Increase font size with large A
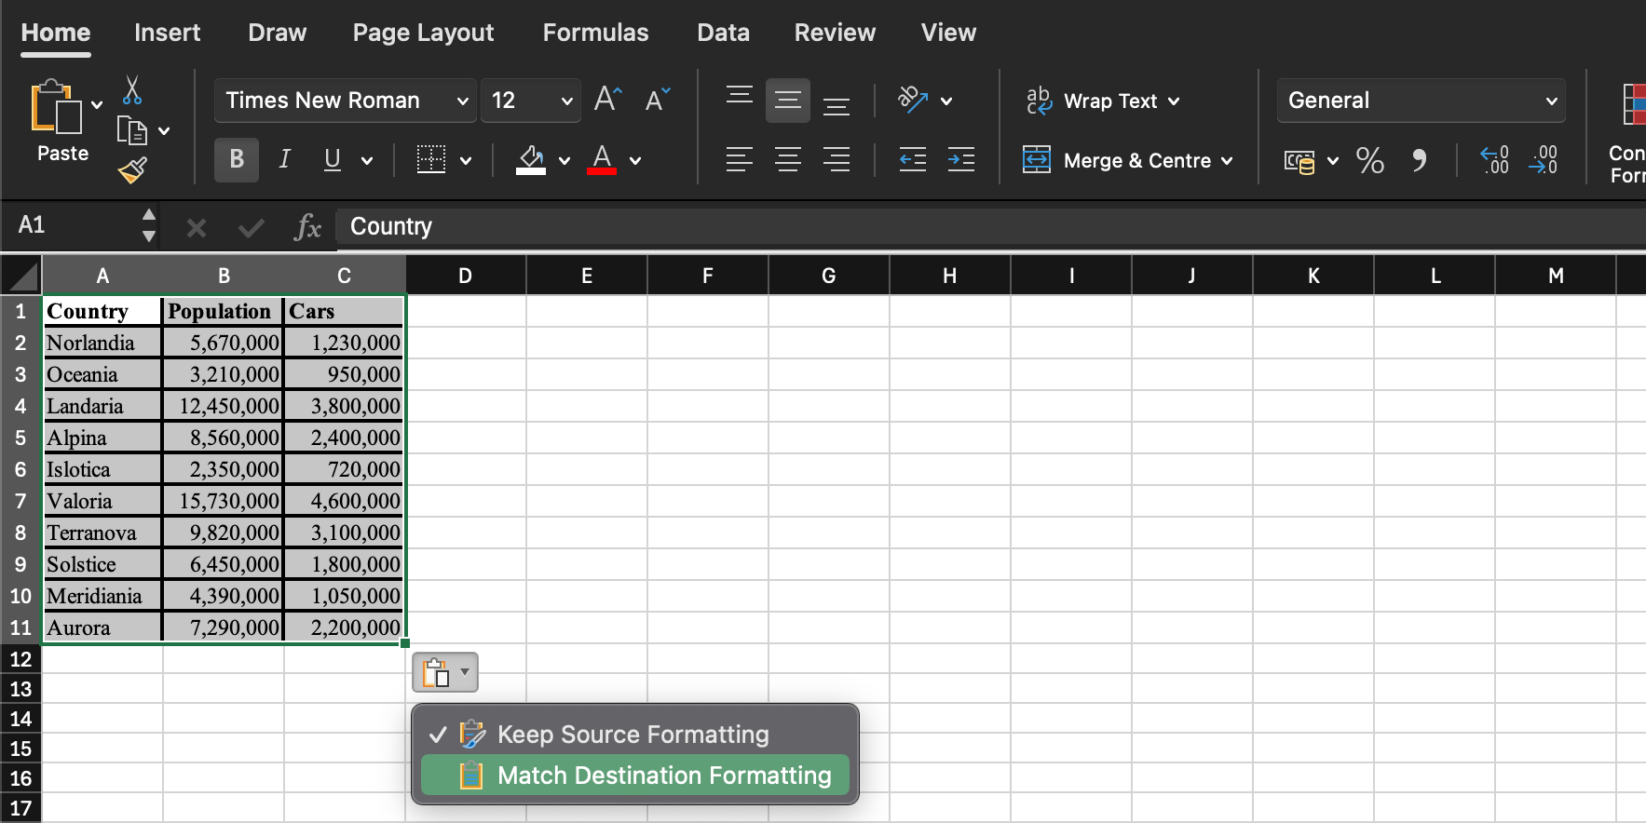The width and height of the screenshot is (1646, 823). point(607,99)
